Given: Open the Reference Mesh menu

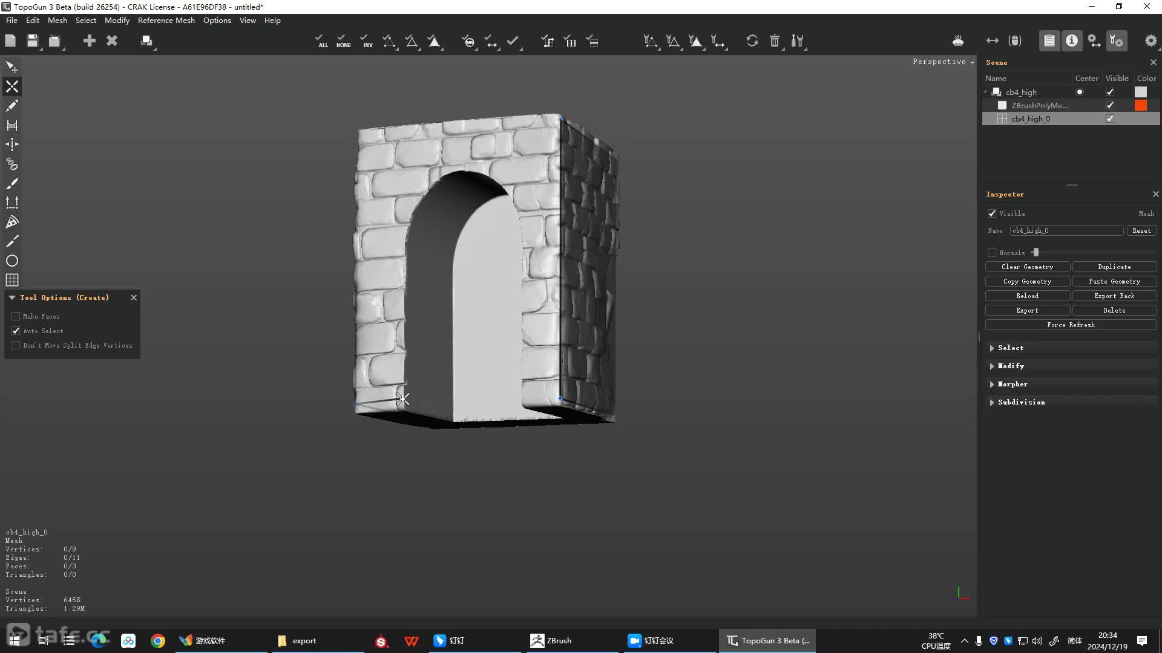Looking at the screenshot, I should coord(166,20).
